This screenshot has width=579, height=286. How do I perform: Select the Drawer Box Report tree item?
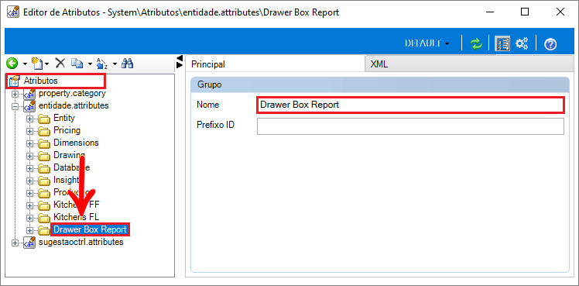click(90, 229)
